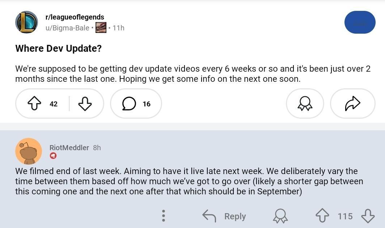Give an award to the post

tap(305, 104)
